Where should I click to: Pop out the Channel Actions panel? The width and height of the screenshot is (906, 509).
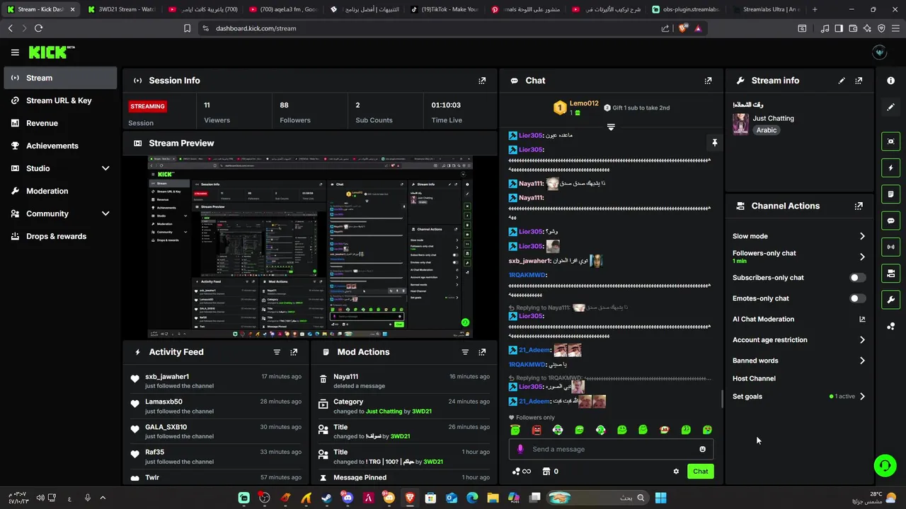coord(859,206)
